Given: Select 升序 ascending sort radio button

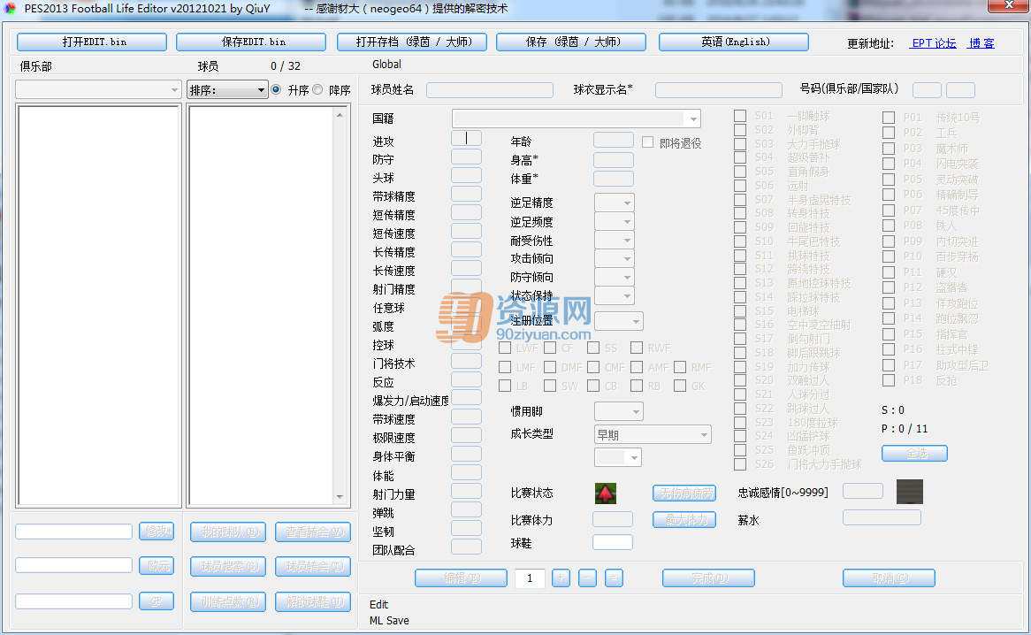Looking at the screenshot, I should coord(276,89).
